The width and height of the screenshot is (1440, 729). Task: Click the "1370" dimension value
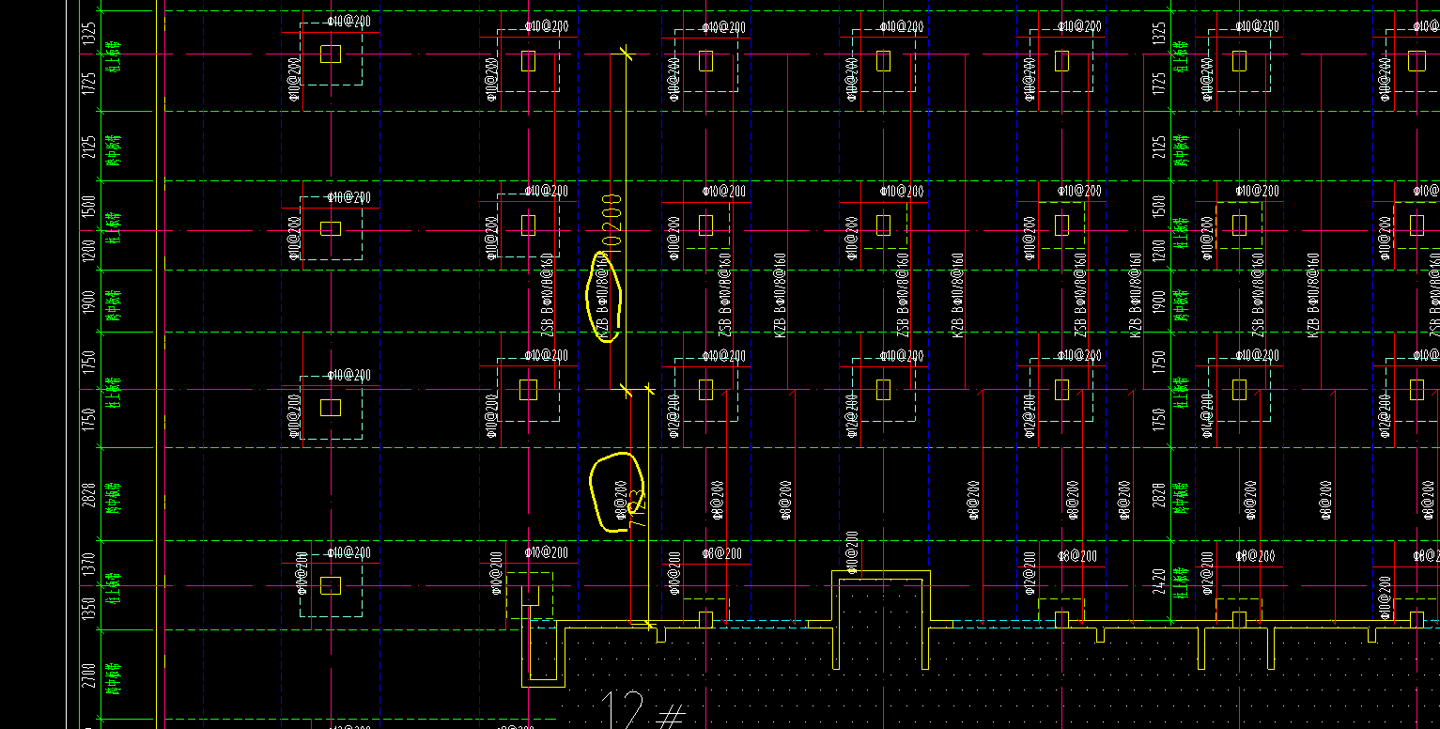tap(88, 565)
